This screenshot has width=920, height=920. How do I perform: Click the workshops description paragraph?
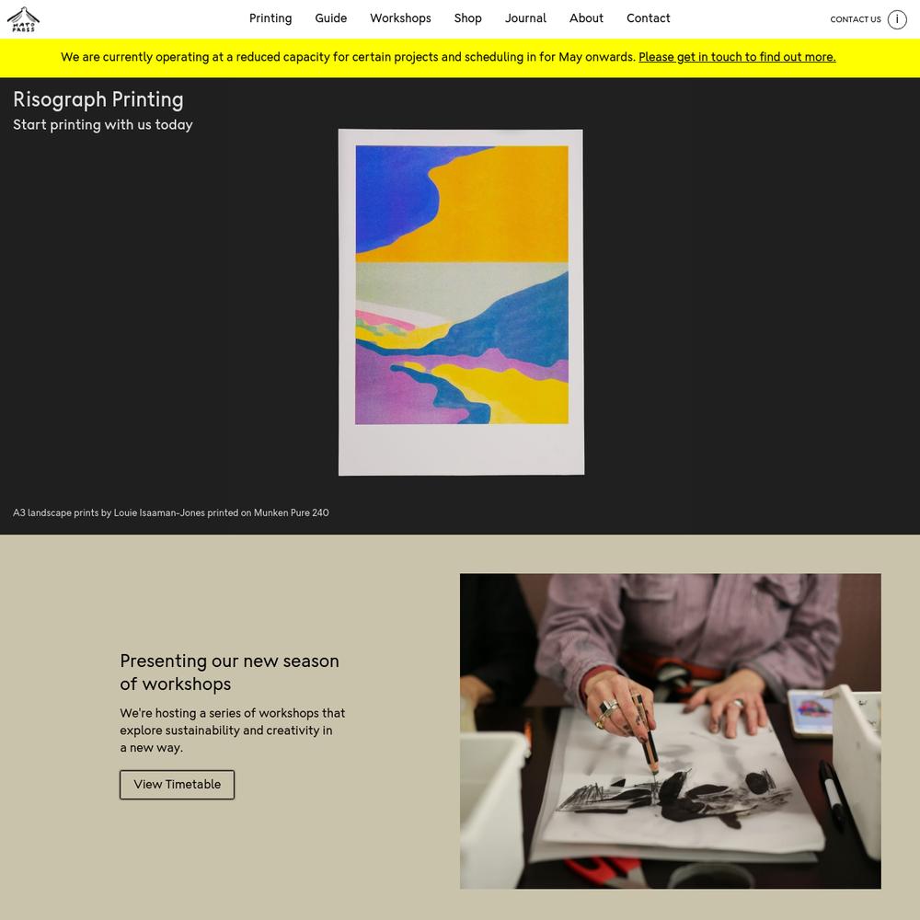(x=233, y=730)
